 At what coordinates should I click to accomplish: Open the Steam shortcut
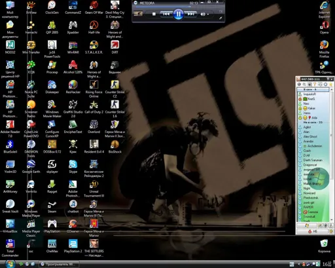52,206
